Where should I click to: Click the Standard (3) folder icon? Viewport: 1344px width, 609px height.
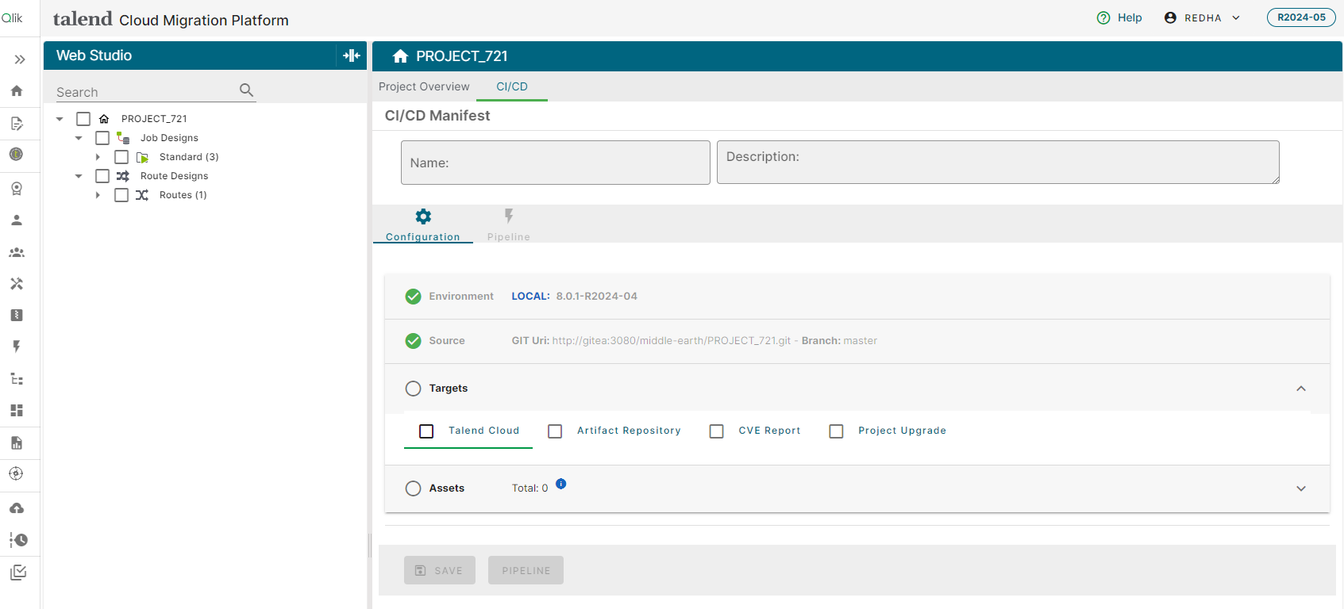(142, 157)
